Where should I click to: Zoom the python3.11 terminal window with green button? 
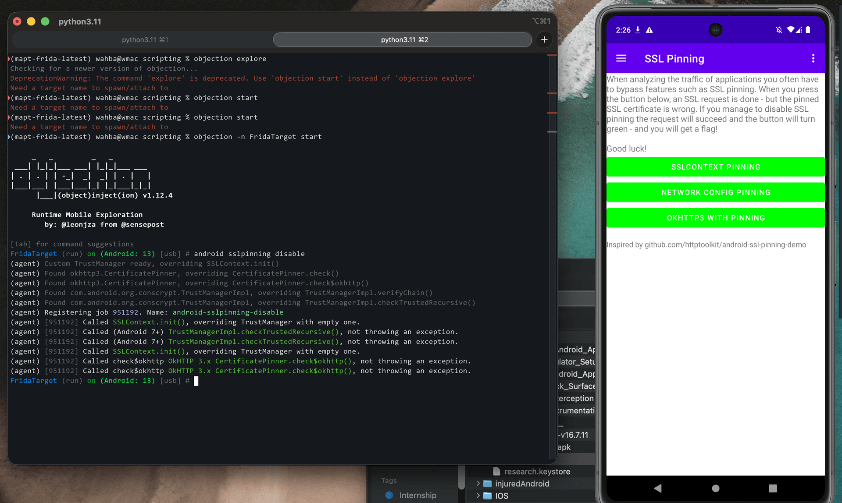click(x=45, y=21)
